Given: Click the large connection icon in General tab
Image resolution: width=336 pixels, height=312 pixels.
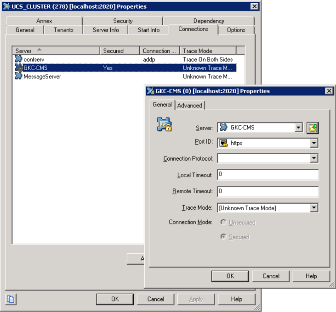Looking at the screenshot, I should 164,124.
